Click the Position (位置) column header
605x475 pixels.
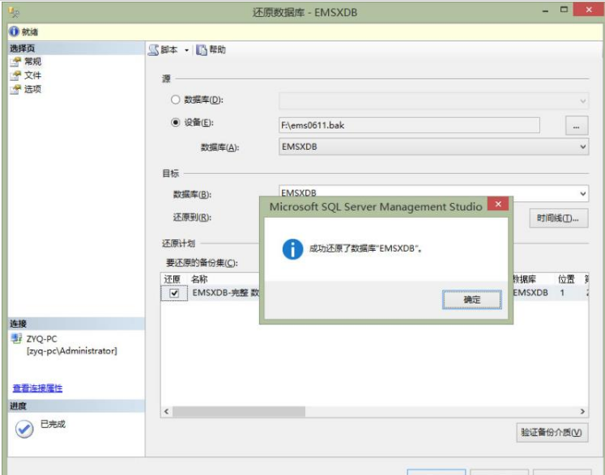click(x=566, y=279)
